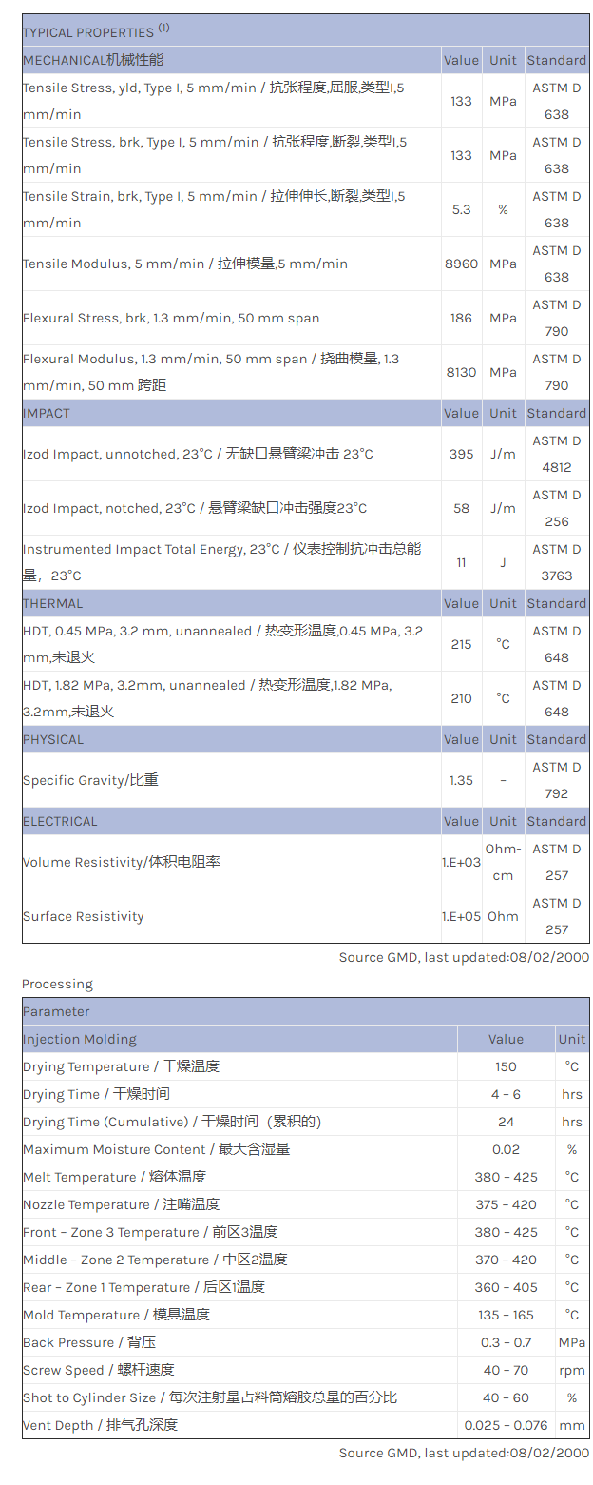The width and height of the screenshot is (593, 1485).
Task: Select the Specific Gravity/比重 row label
Action: [90, 780]
